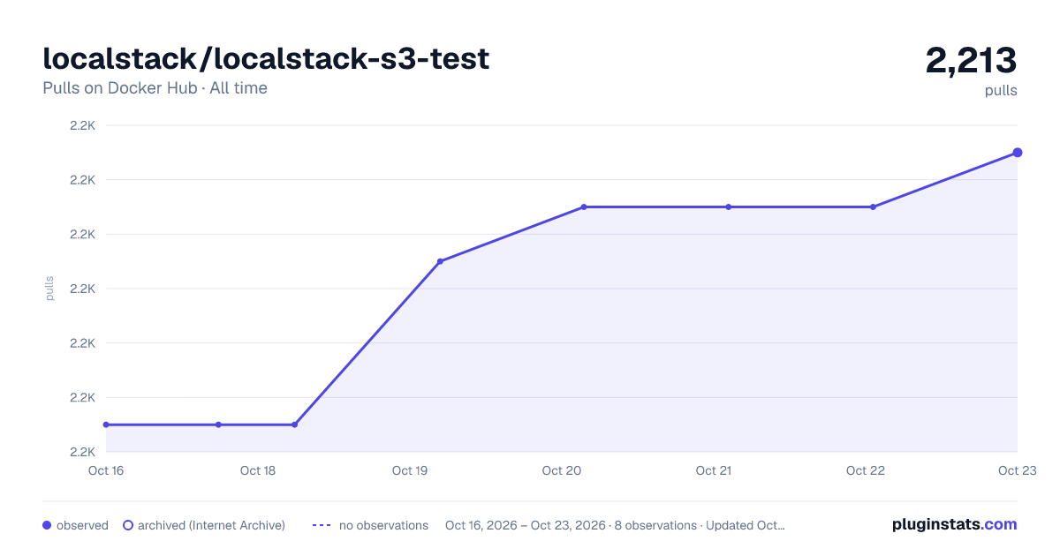Screen dimensions: 1060x556
Task: Select the mid-rise data point near Oct 19
Action: click(440, 261)
